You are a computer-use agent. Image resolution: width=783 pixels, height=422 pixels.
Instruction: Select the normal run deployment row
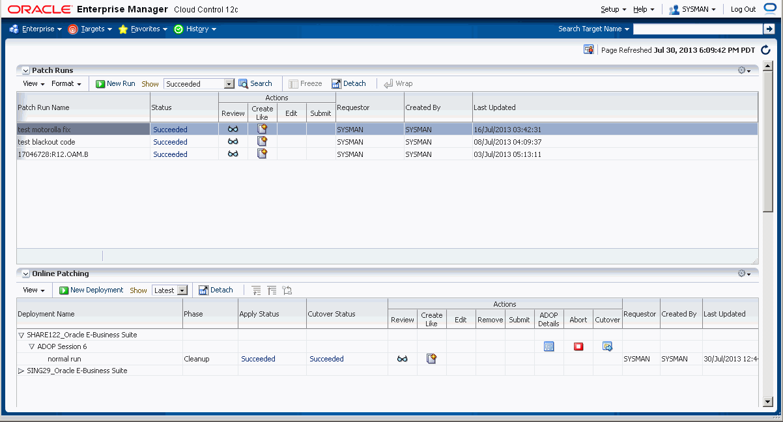coord(387,359)
